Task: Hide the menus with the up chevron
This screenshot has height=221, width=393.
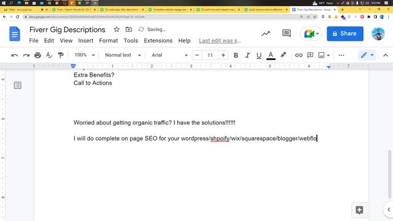Action: click(x=386, y=55)
